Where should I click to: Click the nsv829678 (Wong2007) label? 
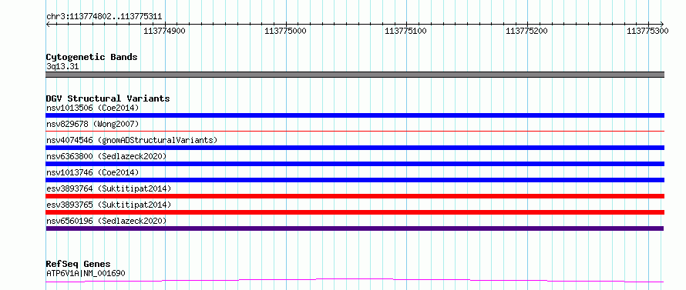pos(92,124)
